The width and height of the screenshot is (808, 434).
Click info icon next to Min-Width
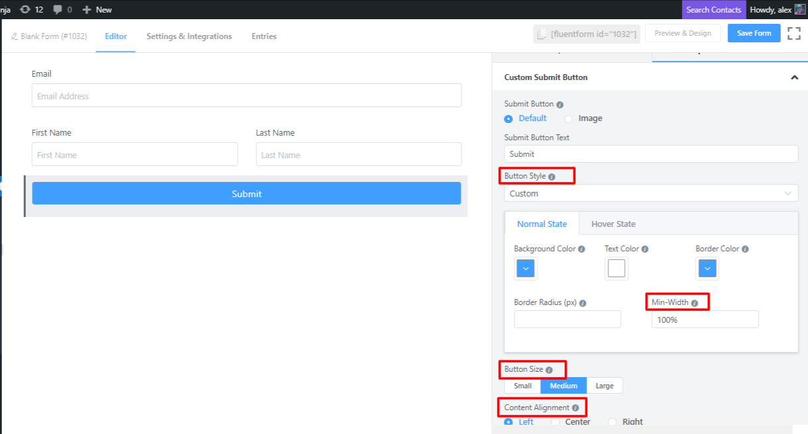pos(694,303)
